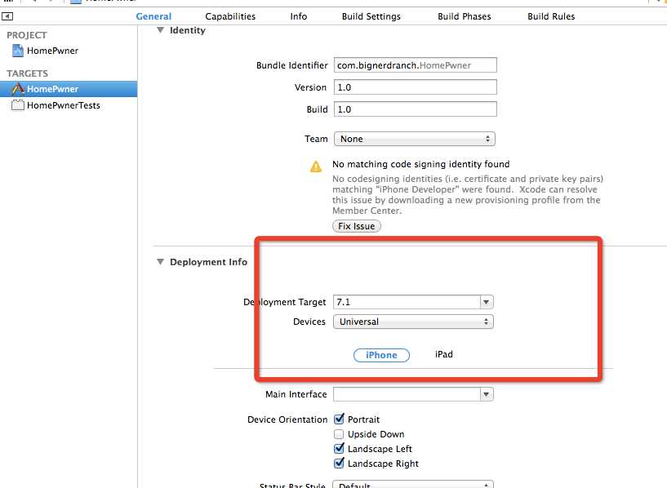This screenshot has height=488, width=667.
Task: Click the HomePwnerTests bundle icon
Action: point(17,105)
